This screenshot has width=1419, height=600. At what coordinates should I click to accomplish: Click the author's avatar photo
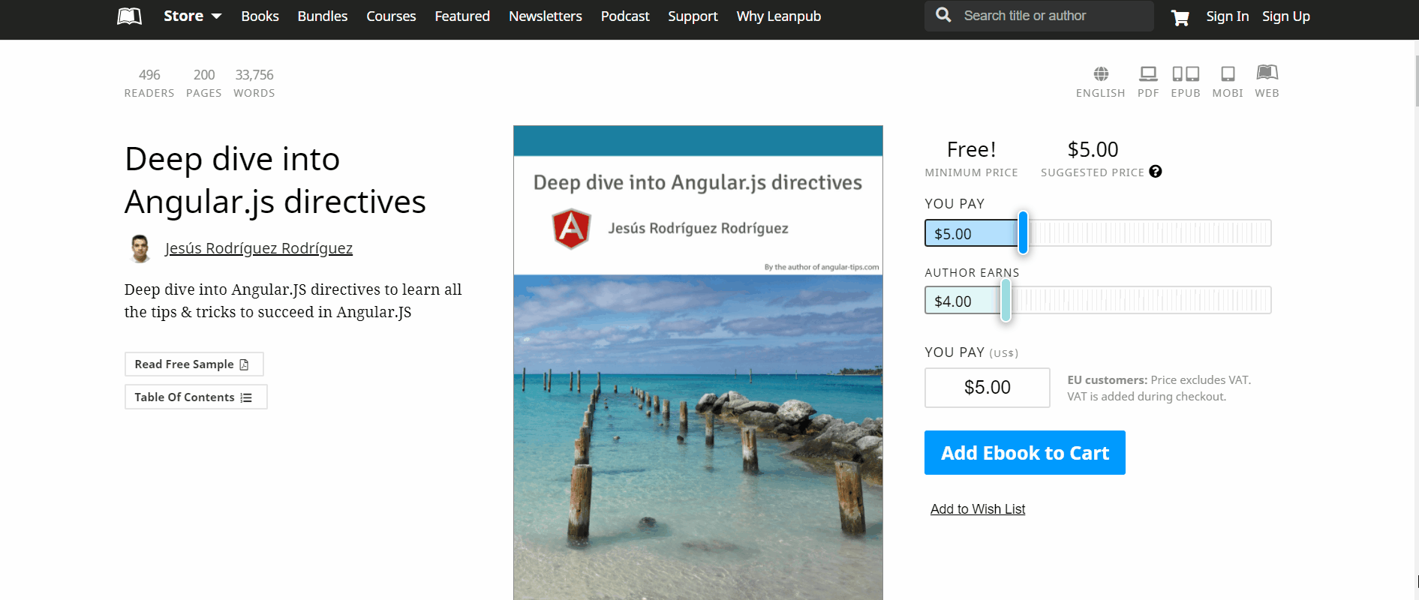click(x=140, y=248)
